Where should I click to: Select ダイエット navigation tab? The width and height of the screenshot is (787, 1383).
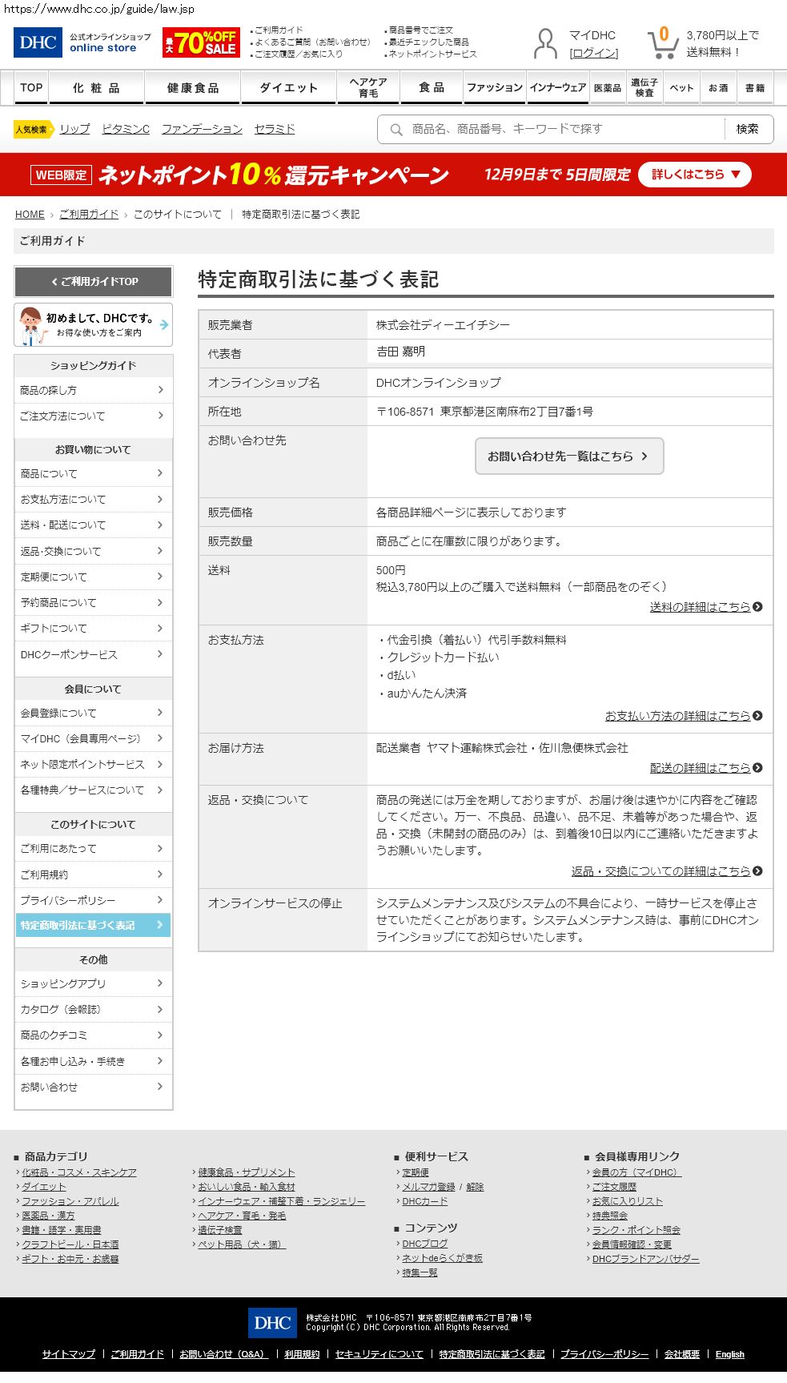(x=288, y=88)
